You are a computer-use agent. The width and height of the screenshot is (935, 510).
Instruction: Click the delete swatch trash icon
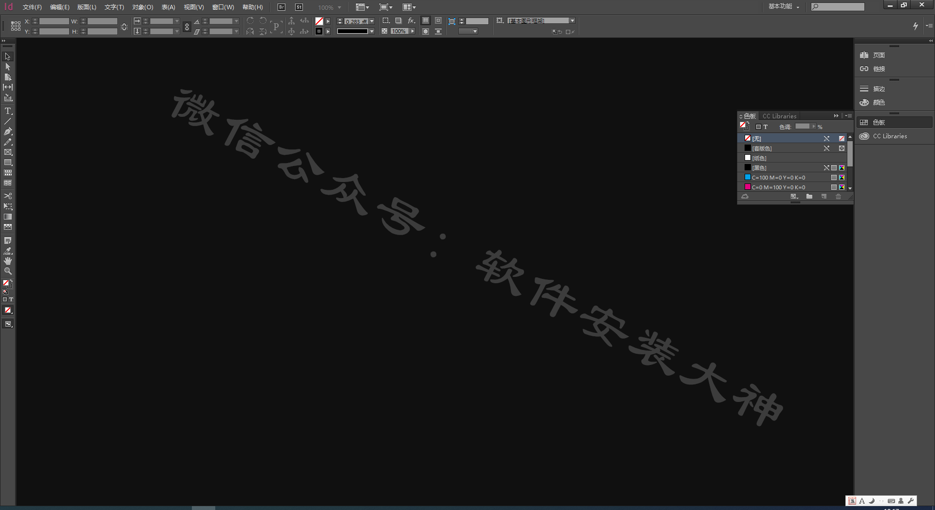pyautogui.click(x=838, y=197)
